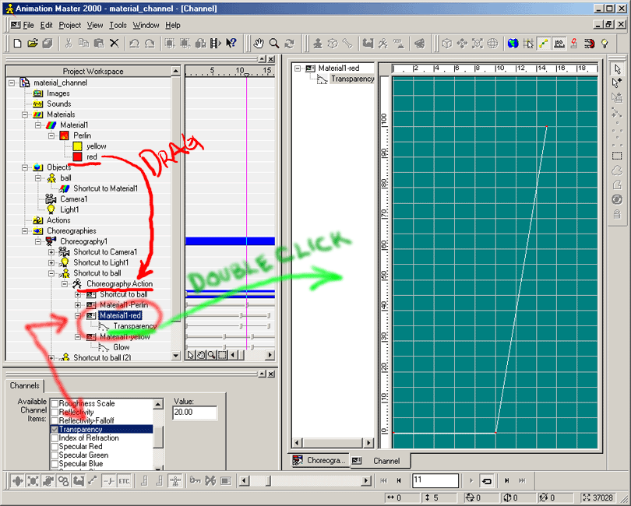
Task: Click the Open file toolbar icon
Action: coord(32,44)
